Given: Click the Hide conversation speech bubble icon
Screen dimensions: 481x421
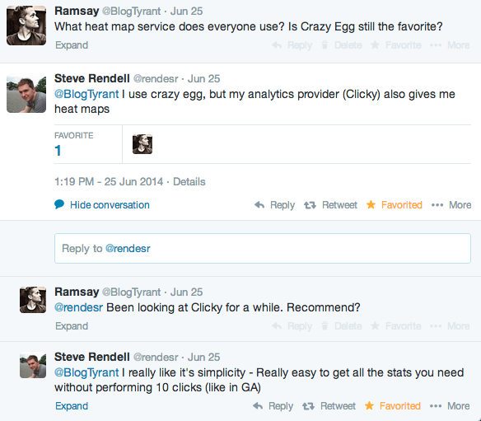Looking at the screenshot, I should (59, 204).
